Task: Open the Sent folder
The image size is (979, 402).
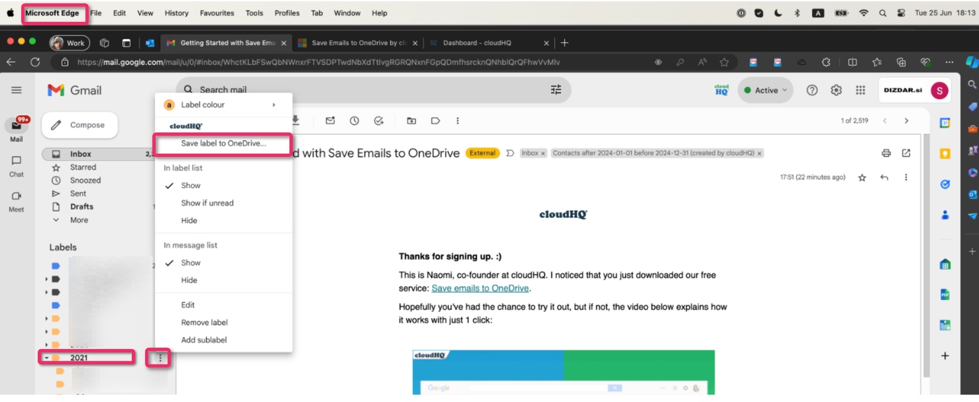Action: click(x=78, y=193)
